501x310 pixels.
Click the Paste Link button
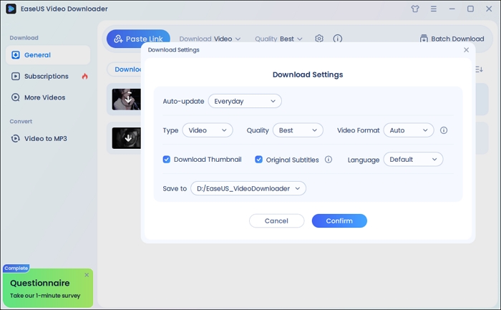tap(138, 39)
